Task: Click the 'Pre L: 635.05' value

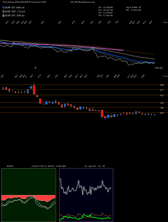Action: pyautogui.click(x=106, y=13)
